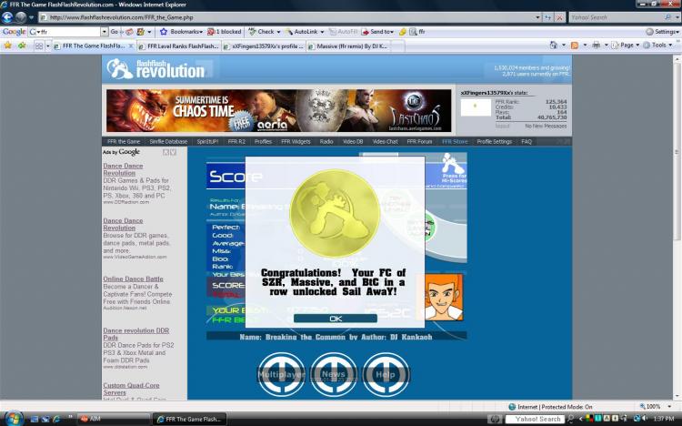Click the Google toolbar search field containing ffr
The height and width of the screenshot is (426, 682).
point(65,32)
